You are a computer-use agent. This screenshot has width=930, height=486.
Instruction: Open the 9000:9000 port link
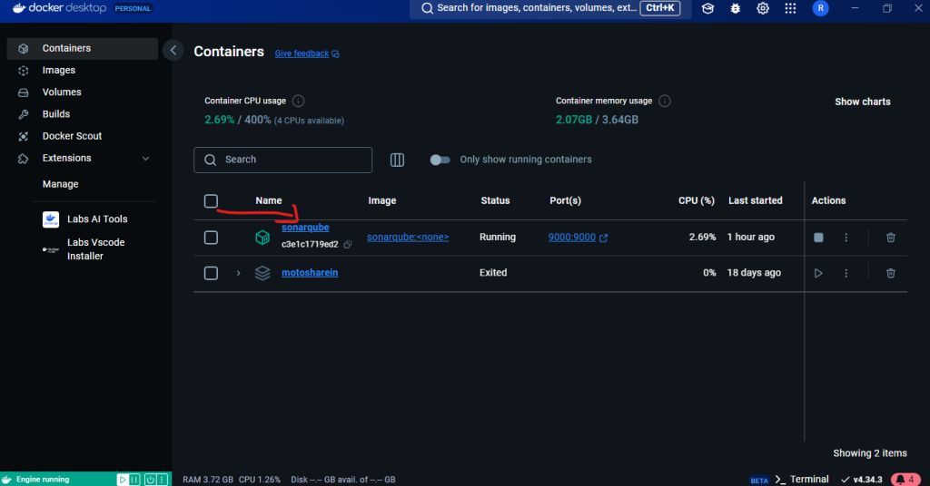coord(572,238)
